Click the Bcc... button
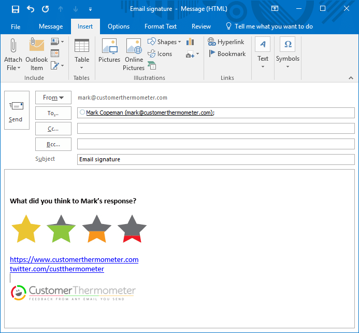This screenshot has height=333, width=359. point(53,144)
